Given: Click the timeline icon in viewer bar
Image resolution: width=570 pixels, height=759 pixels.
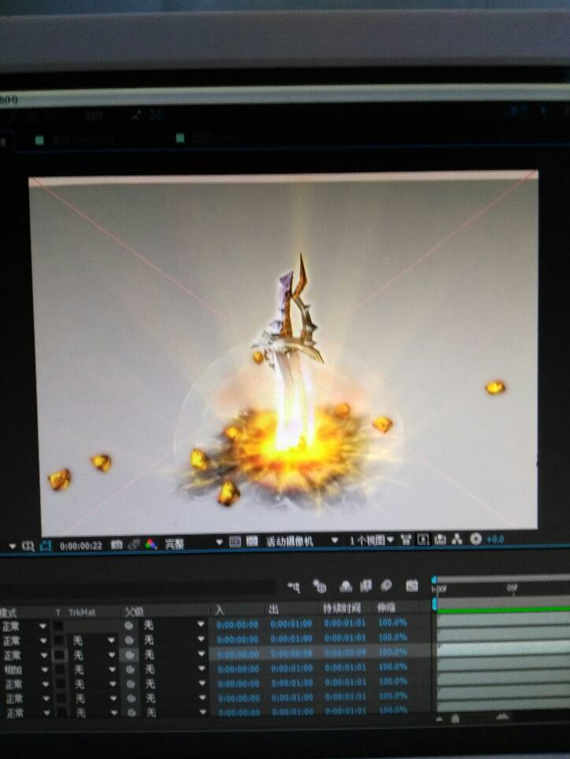Looking at the screenshot, I should (x=440, y=539).
